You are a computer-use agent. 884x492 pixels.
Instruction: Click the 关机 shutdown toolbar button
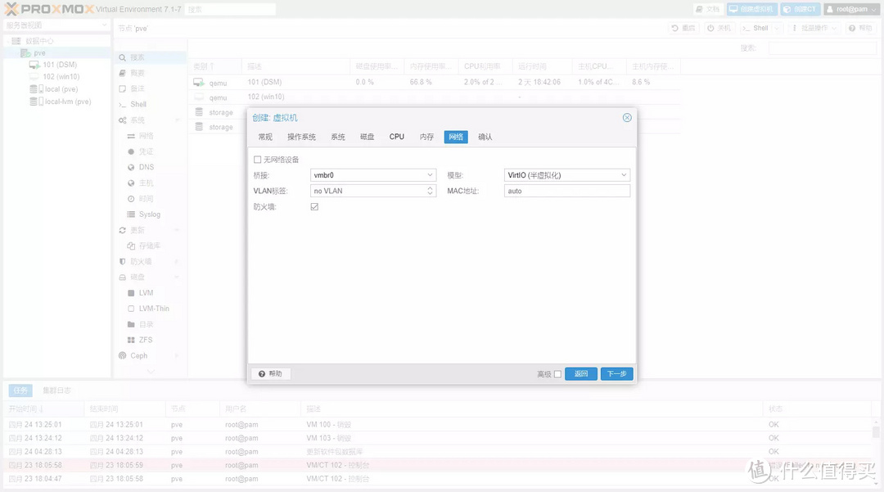[x=719, y=28]
